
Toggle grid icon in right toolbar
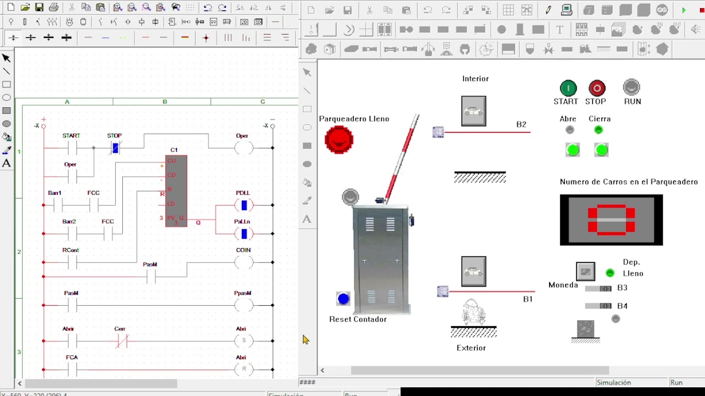(508, 10)
